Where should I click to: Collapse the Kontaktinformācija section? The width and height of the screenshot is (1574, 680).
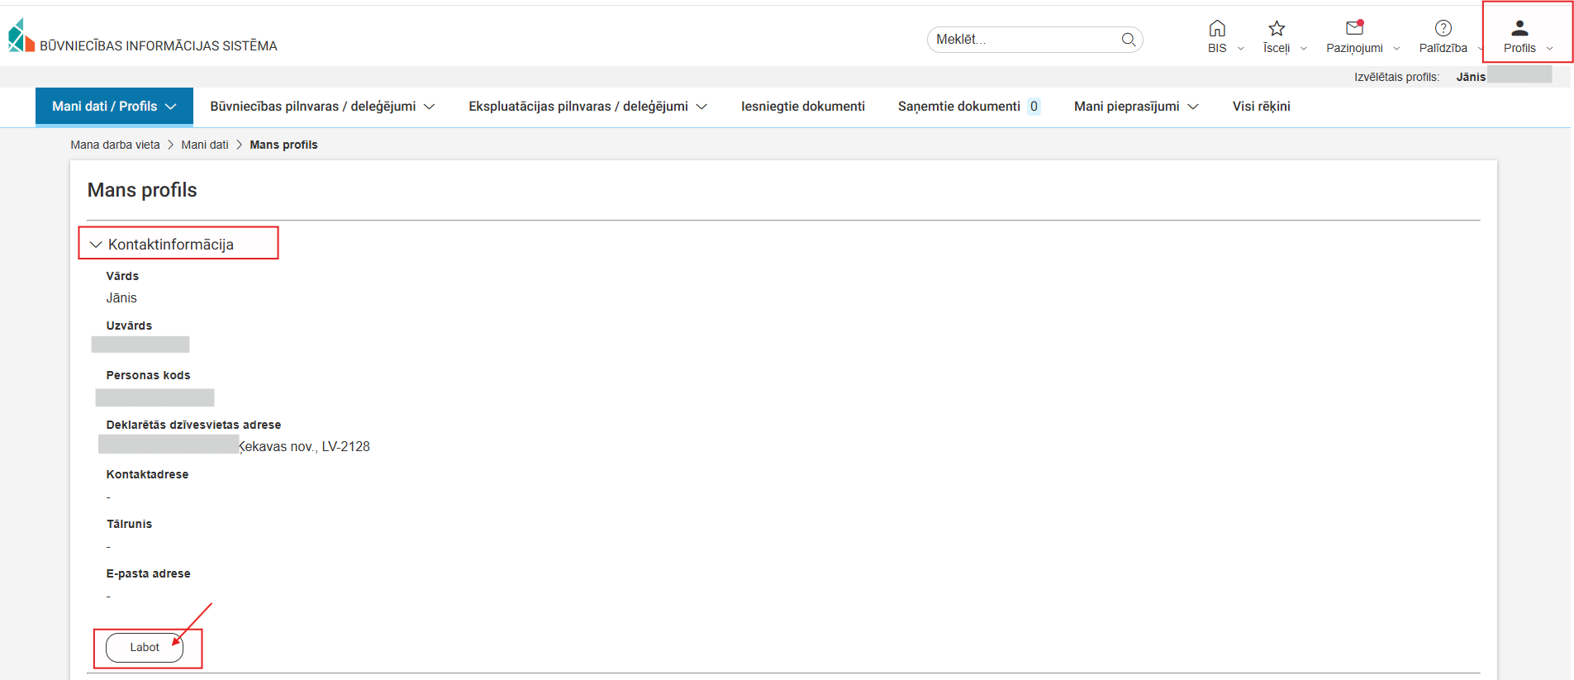(96, 245)
